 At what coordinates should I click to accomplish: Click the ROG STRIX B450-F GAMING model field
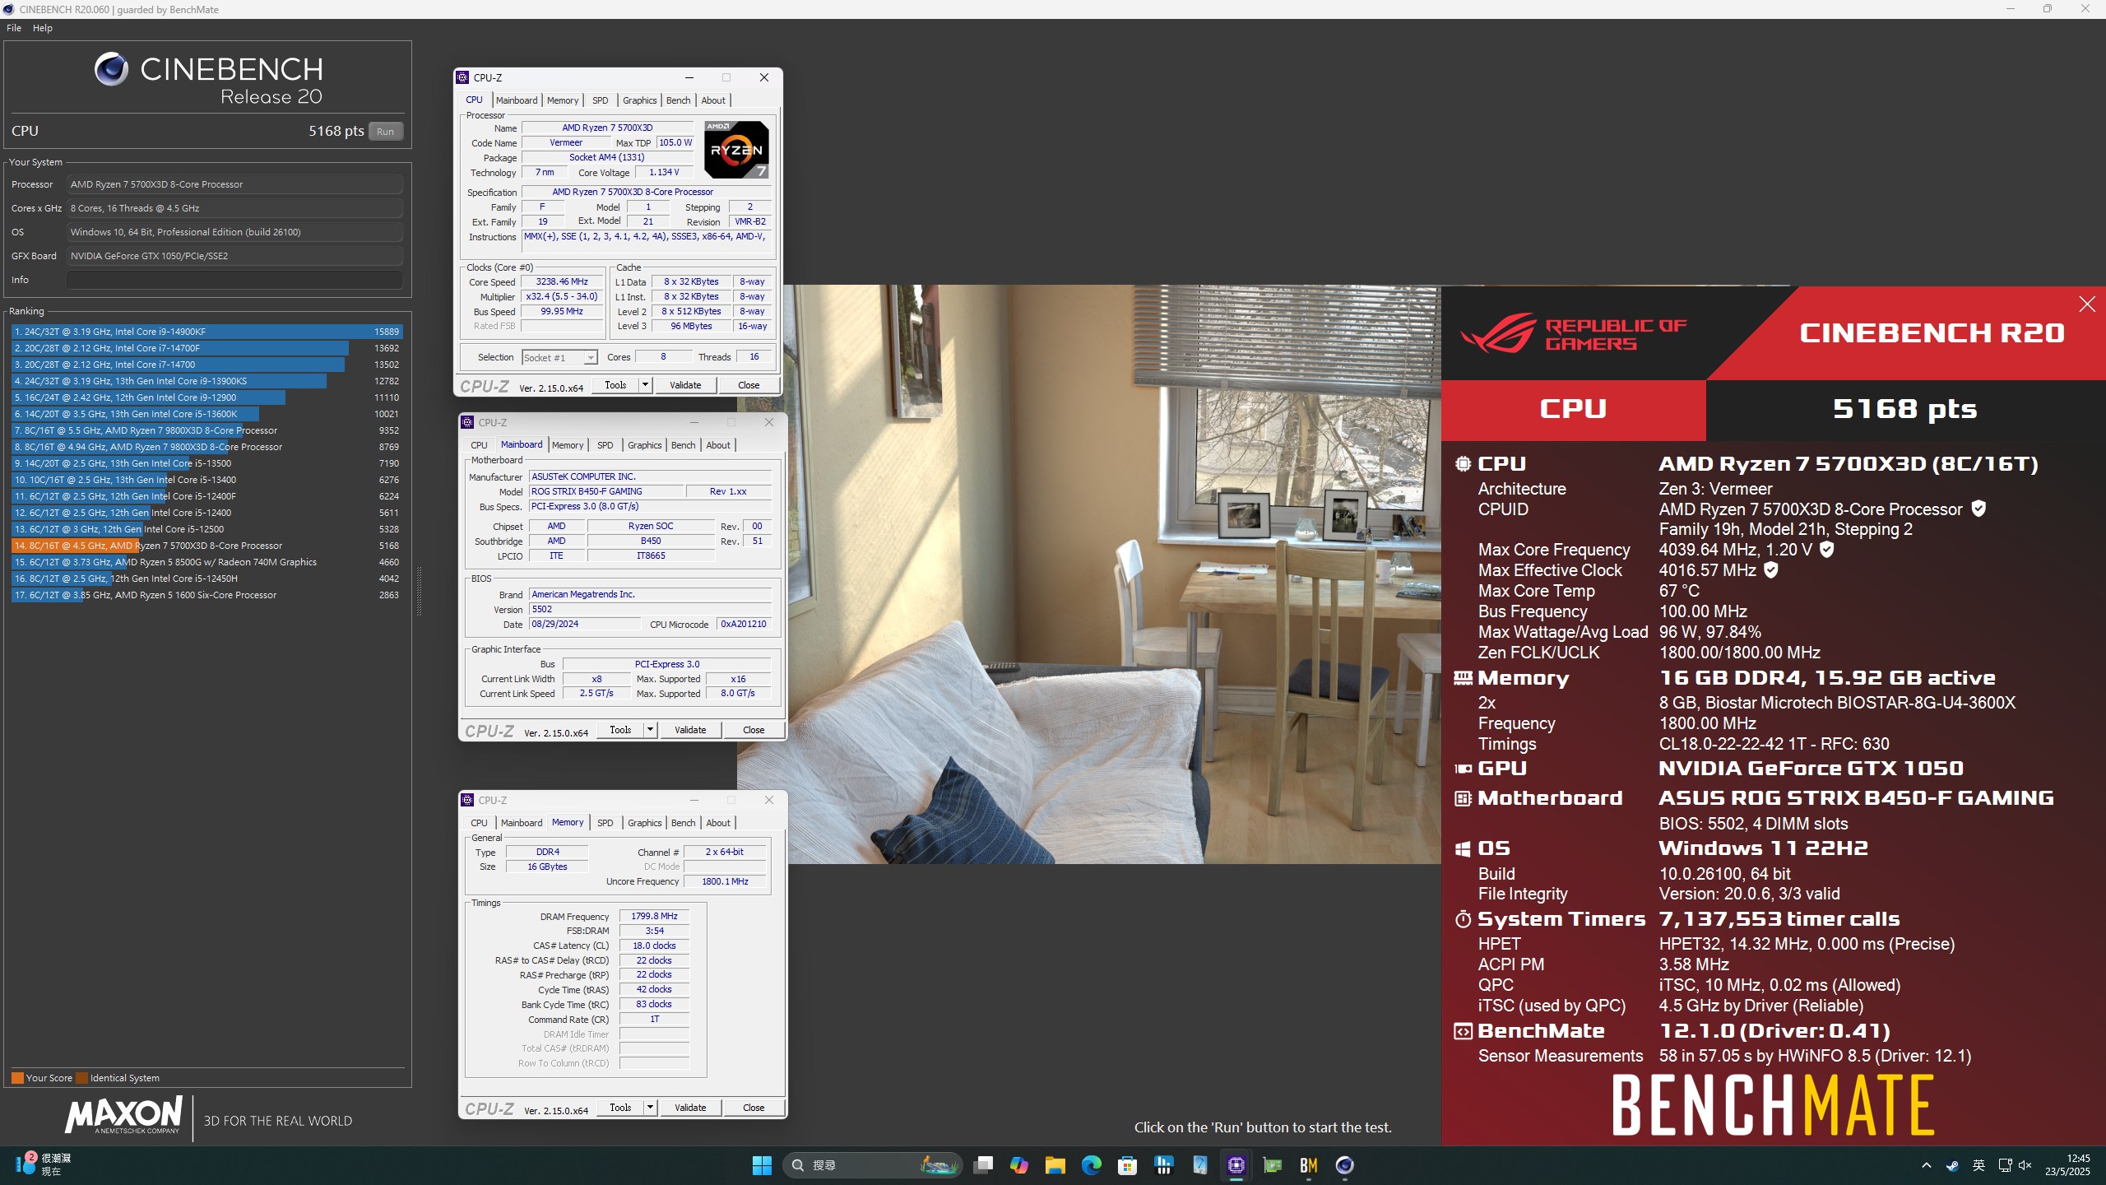coord(608,491)
